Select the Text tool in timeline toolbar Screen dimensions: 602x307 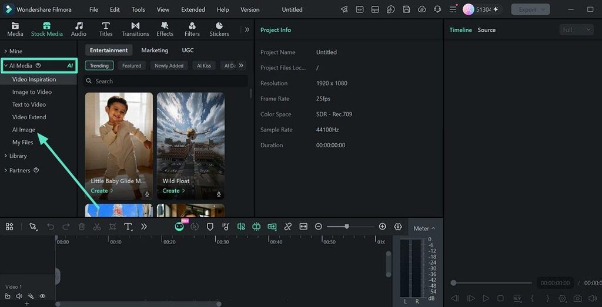(x=128, y=227)
